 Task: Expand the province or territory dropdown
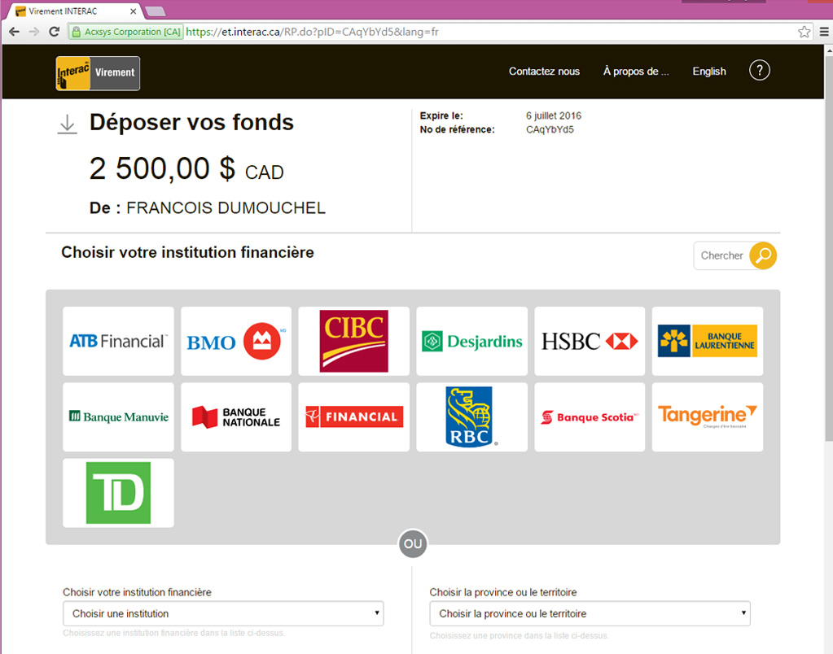pos(590,613)
